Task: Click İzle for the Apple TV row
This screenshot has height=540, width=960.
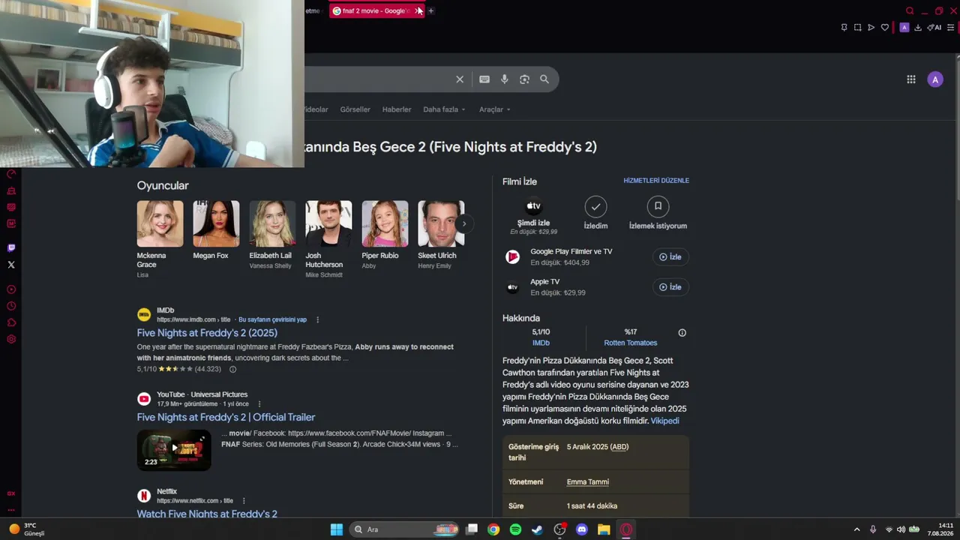Action: (670, 287)
